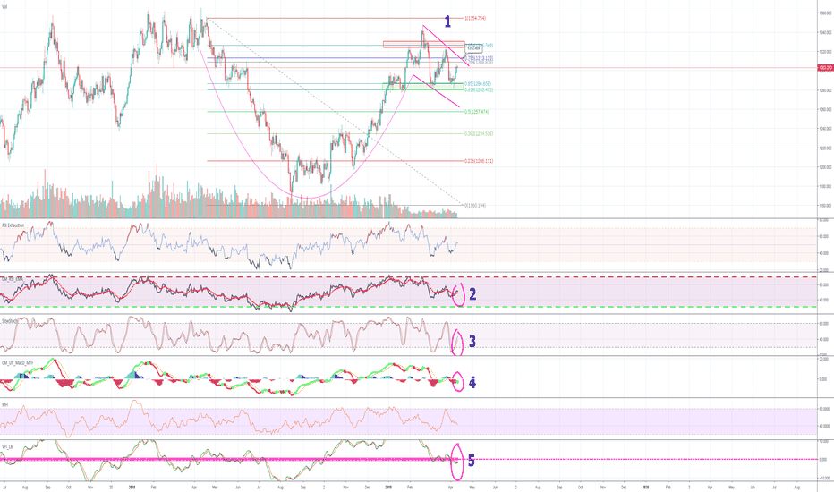Select the Fibonacci 0.65(1286.658) level label
This screenshot has height=492, width=834.
point(478,83)
